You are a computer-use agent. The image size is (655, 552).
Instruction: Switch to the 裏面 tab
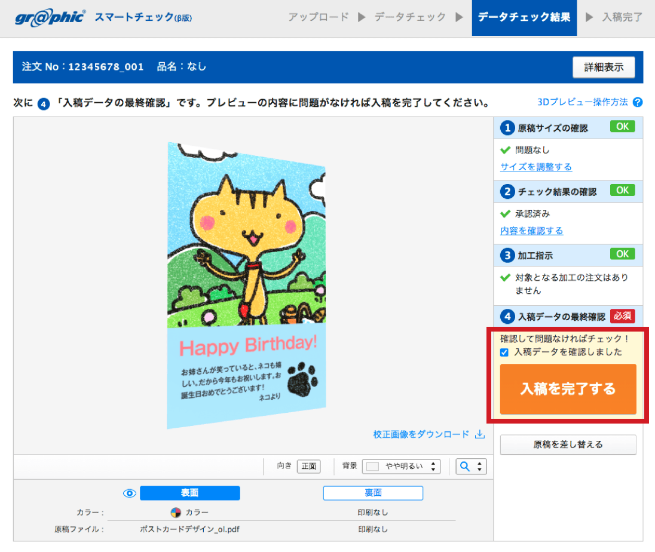[x=373, y=493]
